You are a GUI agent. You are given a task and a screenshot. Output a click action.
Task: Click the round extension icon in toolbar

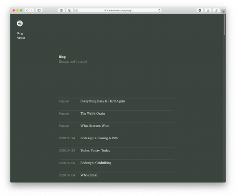click(61, 10)
